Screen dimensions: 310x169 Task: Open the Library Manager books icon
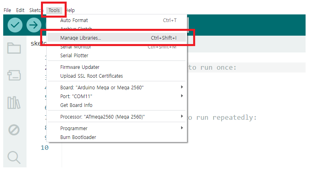click(x=14, y=103)
